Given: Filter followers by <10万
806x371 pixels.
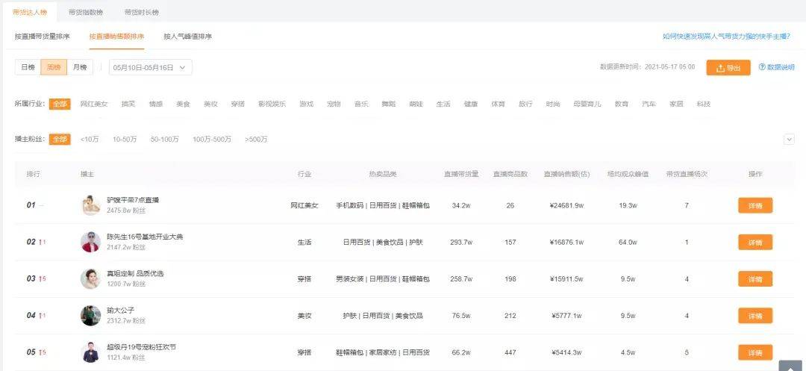Looking at the screenshot, I should click(x=90, y=140).
